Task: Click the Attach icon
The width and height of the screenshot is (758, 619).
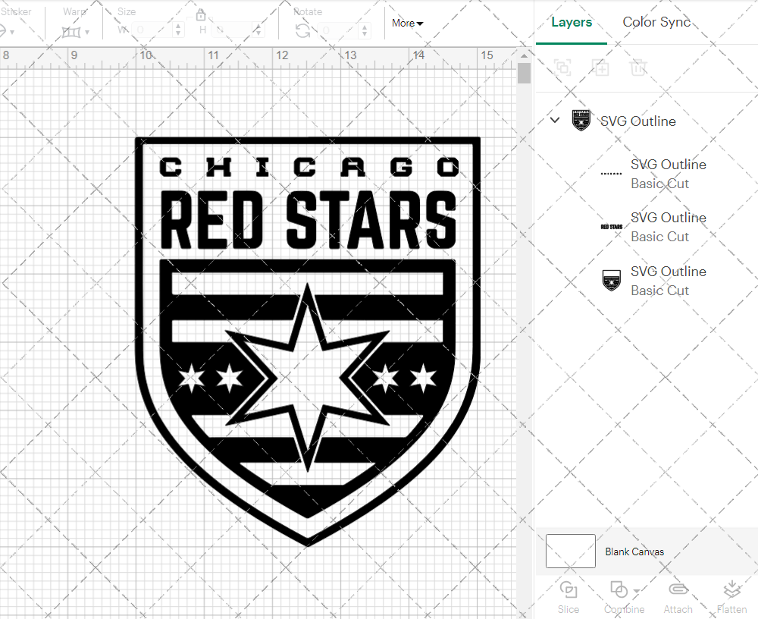Action: point(678,595)
